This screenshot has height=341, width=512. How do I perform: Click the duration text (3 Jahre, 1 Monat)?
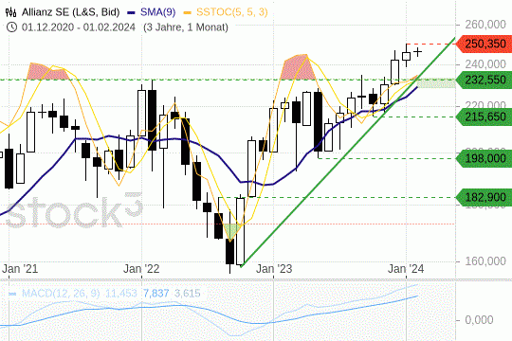point(186,27)
